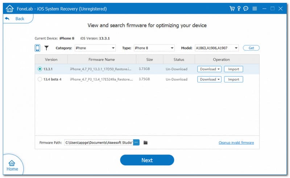Click the key register icon
This screenshot has height=178, width=290.
click(239, 8)
